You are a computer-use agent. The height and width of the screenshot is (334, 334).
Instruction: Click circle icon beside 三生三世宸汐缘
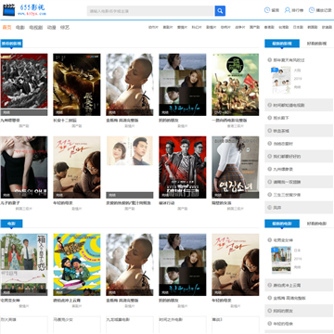pos(270,195)
